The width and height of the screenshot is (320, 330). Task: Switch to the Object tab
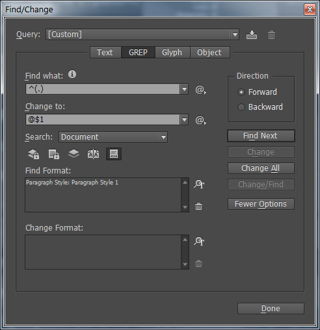(x=209, y=53)
